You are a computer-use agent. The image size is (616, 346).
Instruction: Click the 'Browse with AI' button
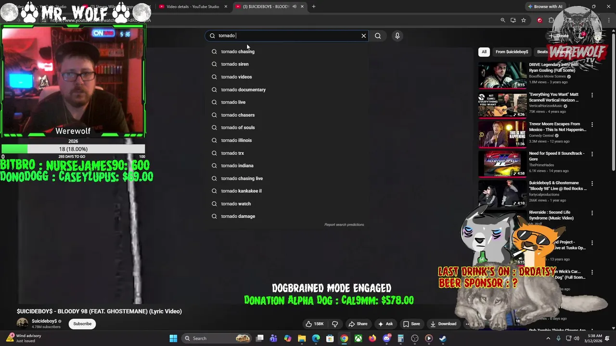(545, 7)
